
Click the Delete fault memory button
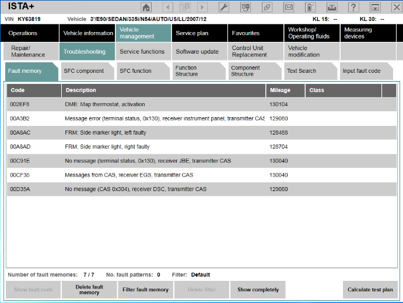pos(89,290)
